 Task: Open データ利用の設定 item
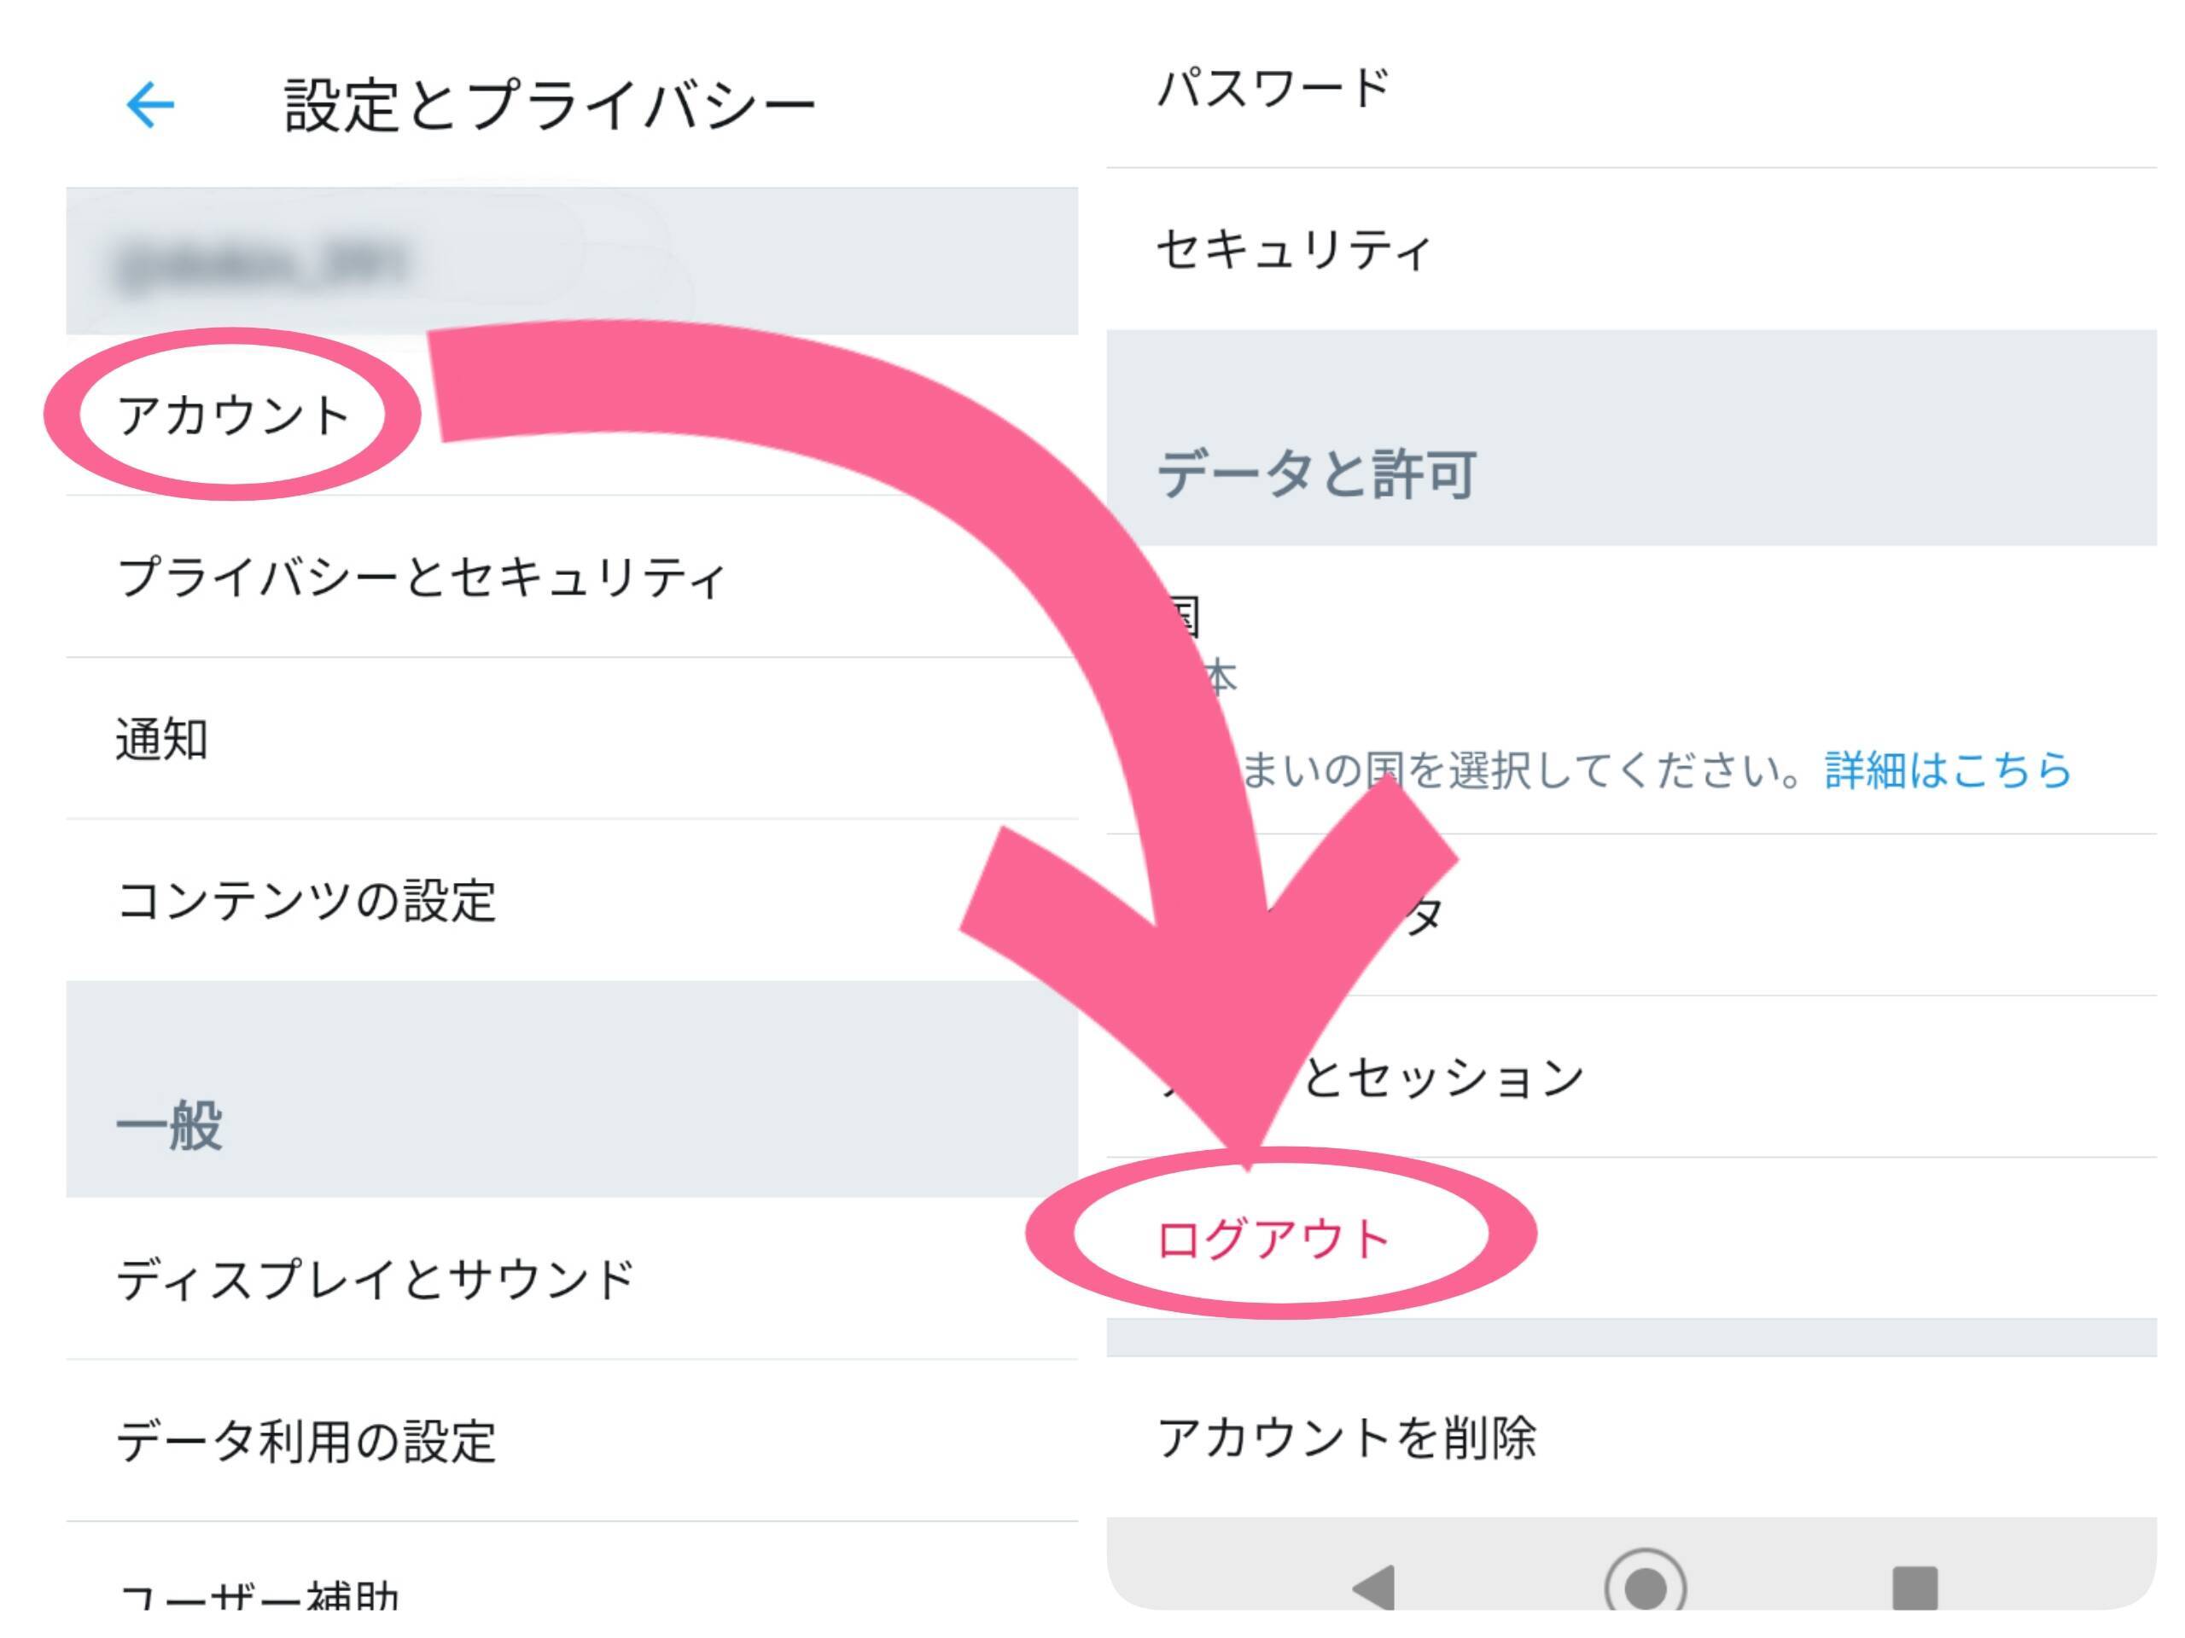(x=306, y=1441)
